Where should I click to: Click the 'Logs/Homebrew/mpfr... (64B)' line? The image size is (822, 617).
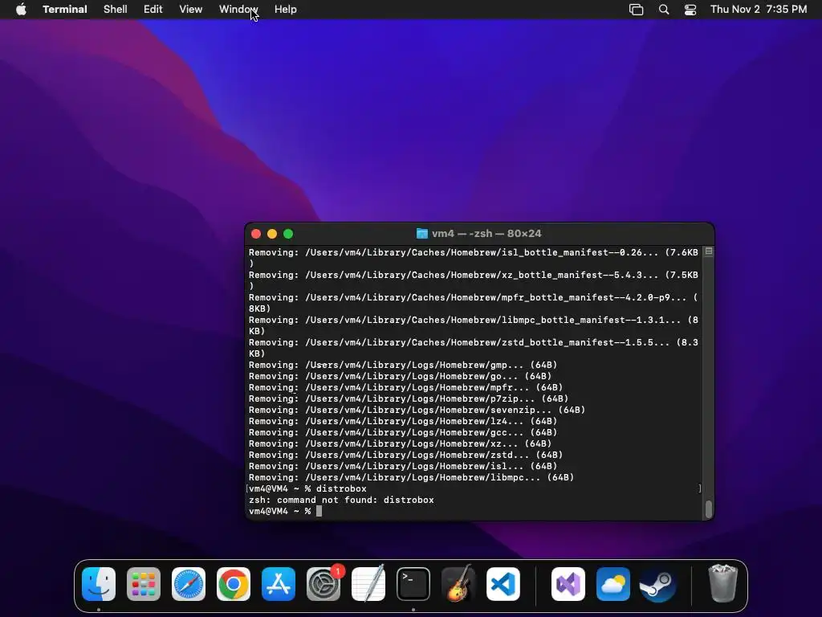point(405,387)
